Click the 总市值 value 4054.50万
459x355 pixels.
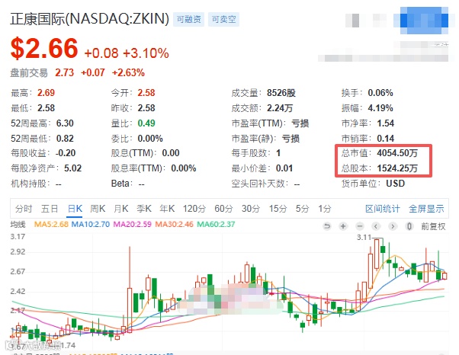(x=397, y=153)
